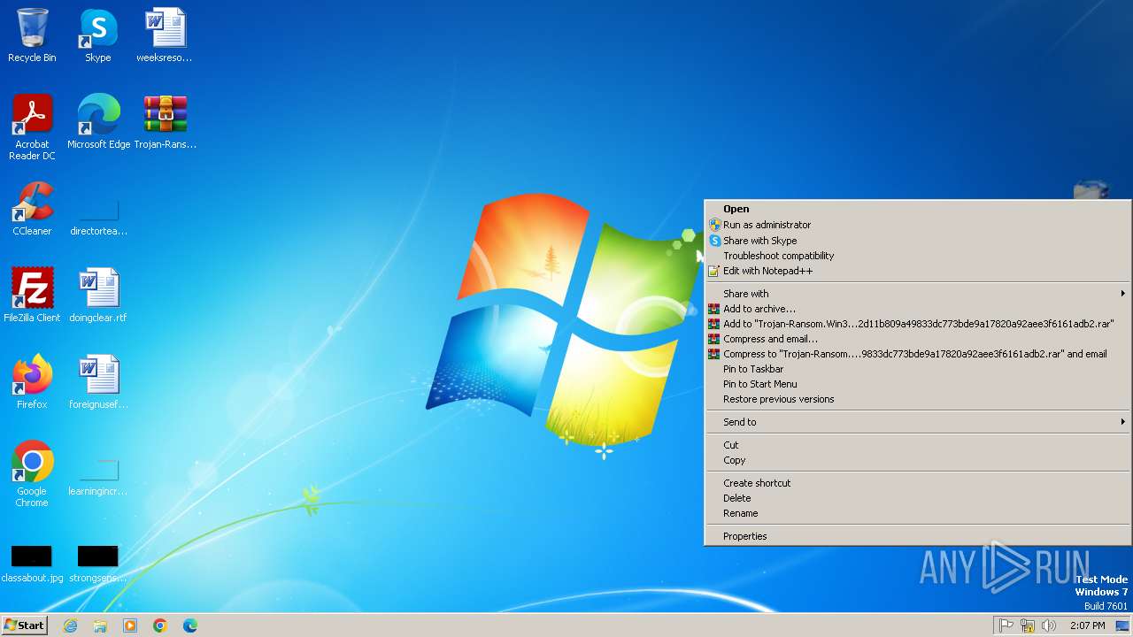Choose Rename from the context menu
This screenshot has height=637, width=1133.
[x=917, y=513]
